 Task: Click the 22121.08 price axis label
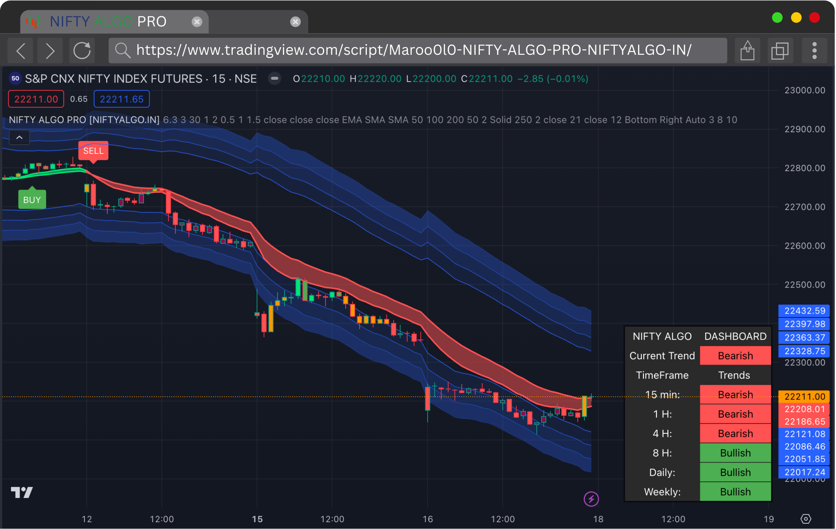pyautogui.click(x=804, y=434)
